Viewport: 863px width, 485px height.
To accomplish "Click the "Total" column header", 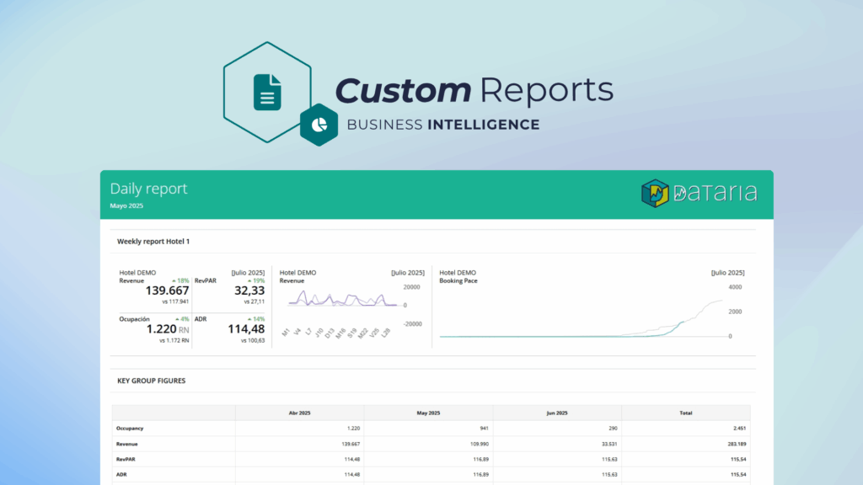I will (x=686, y=413).
